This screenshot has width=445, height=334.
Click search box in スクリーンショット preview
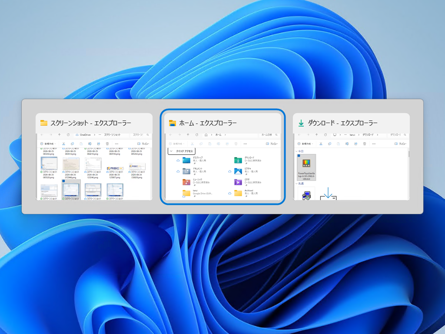141,135
